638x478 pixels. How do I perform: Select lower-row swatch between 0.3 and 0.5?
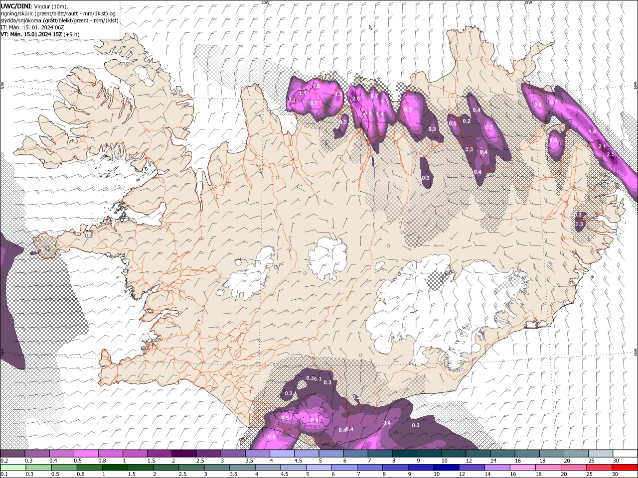pos(38,468)
